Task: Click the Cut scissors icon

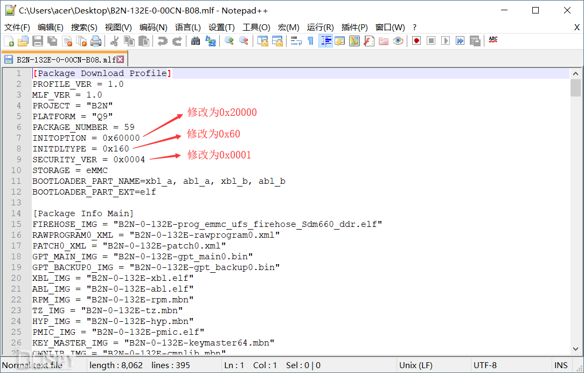Action: point(114,41)
